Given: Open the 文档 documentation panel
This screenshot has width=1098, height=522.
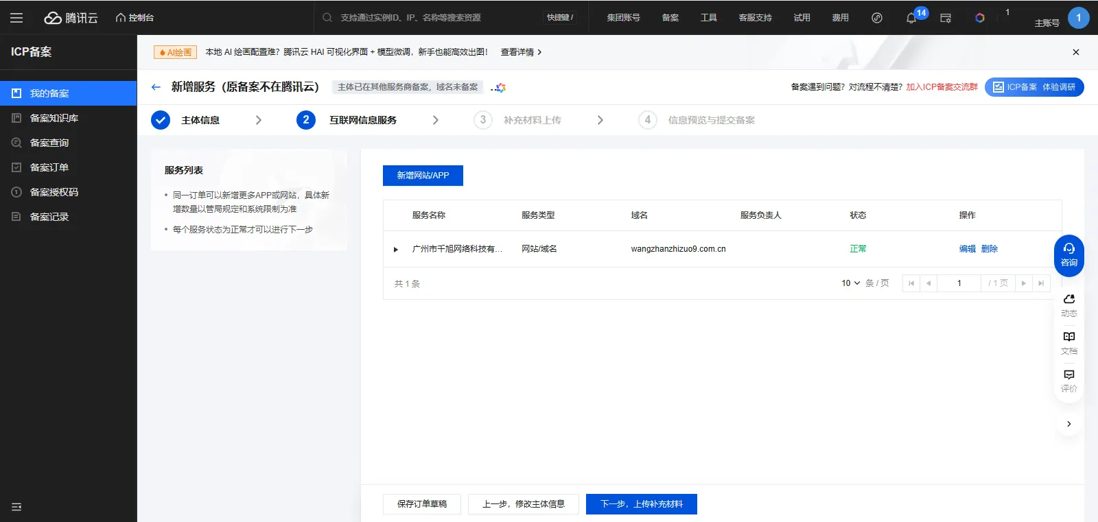Looking at the screenshot, I should tap(1069, 344).
